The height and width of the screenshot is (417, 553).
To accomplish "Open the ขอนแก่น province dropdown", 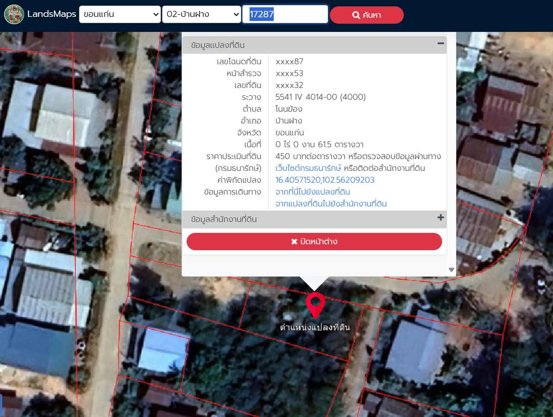I will point(120,15).
